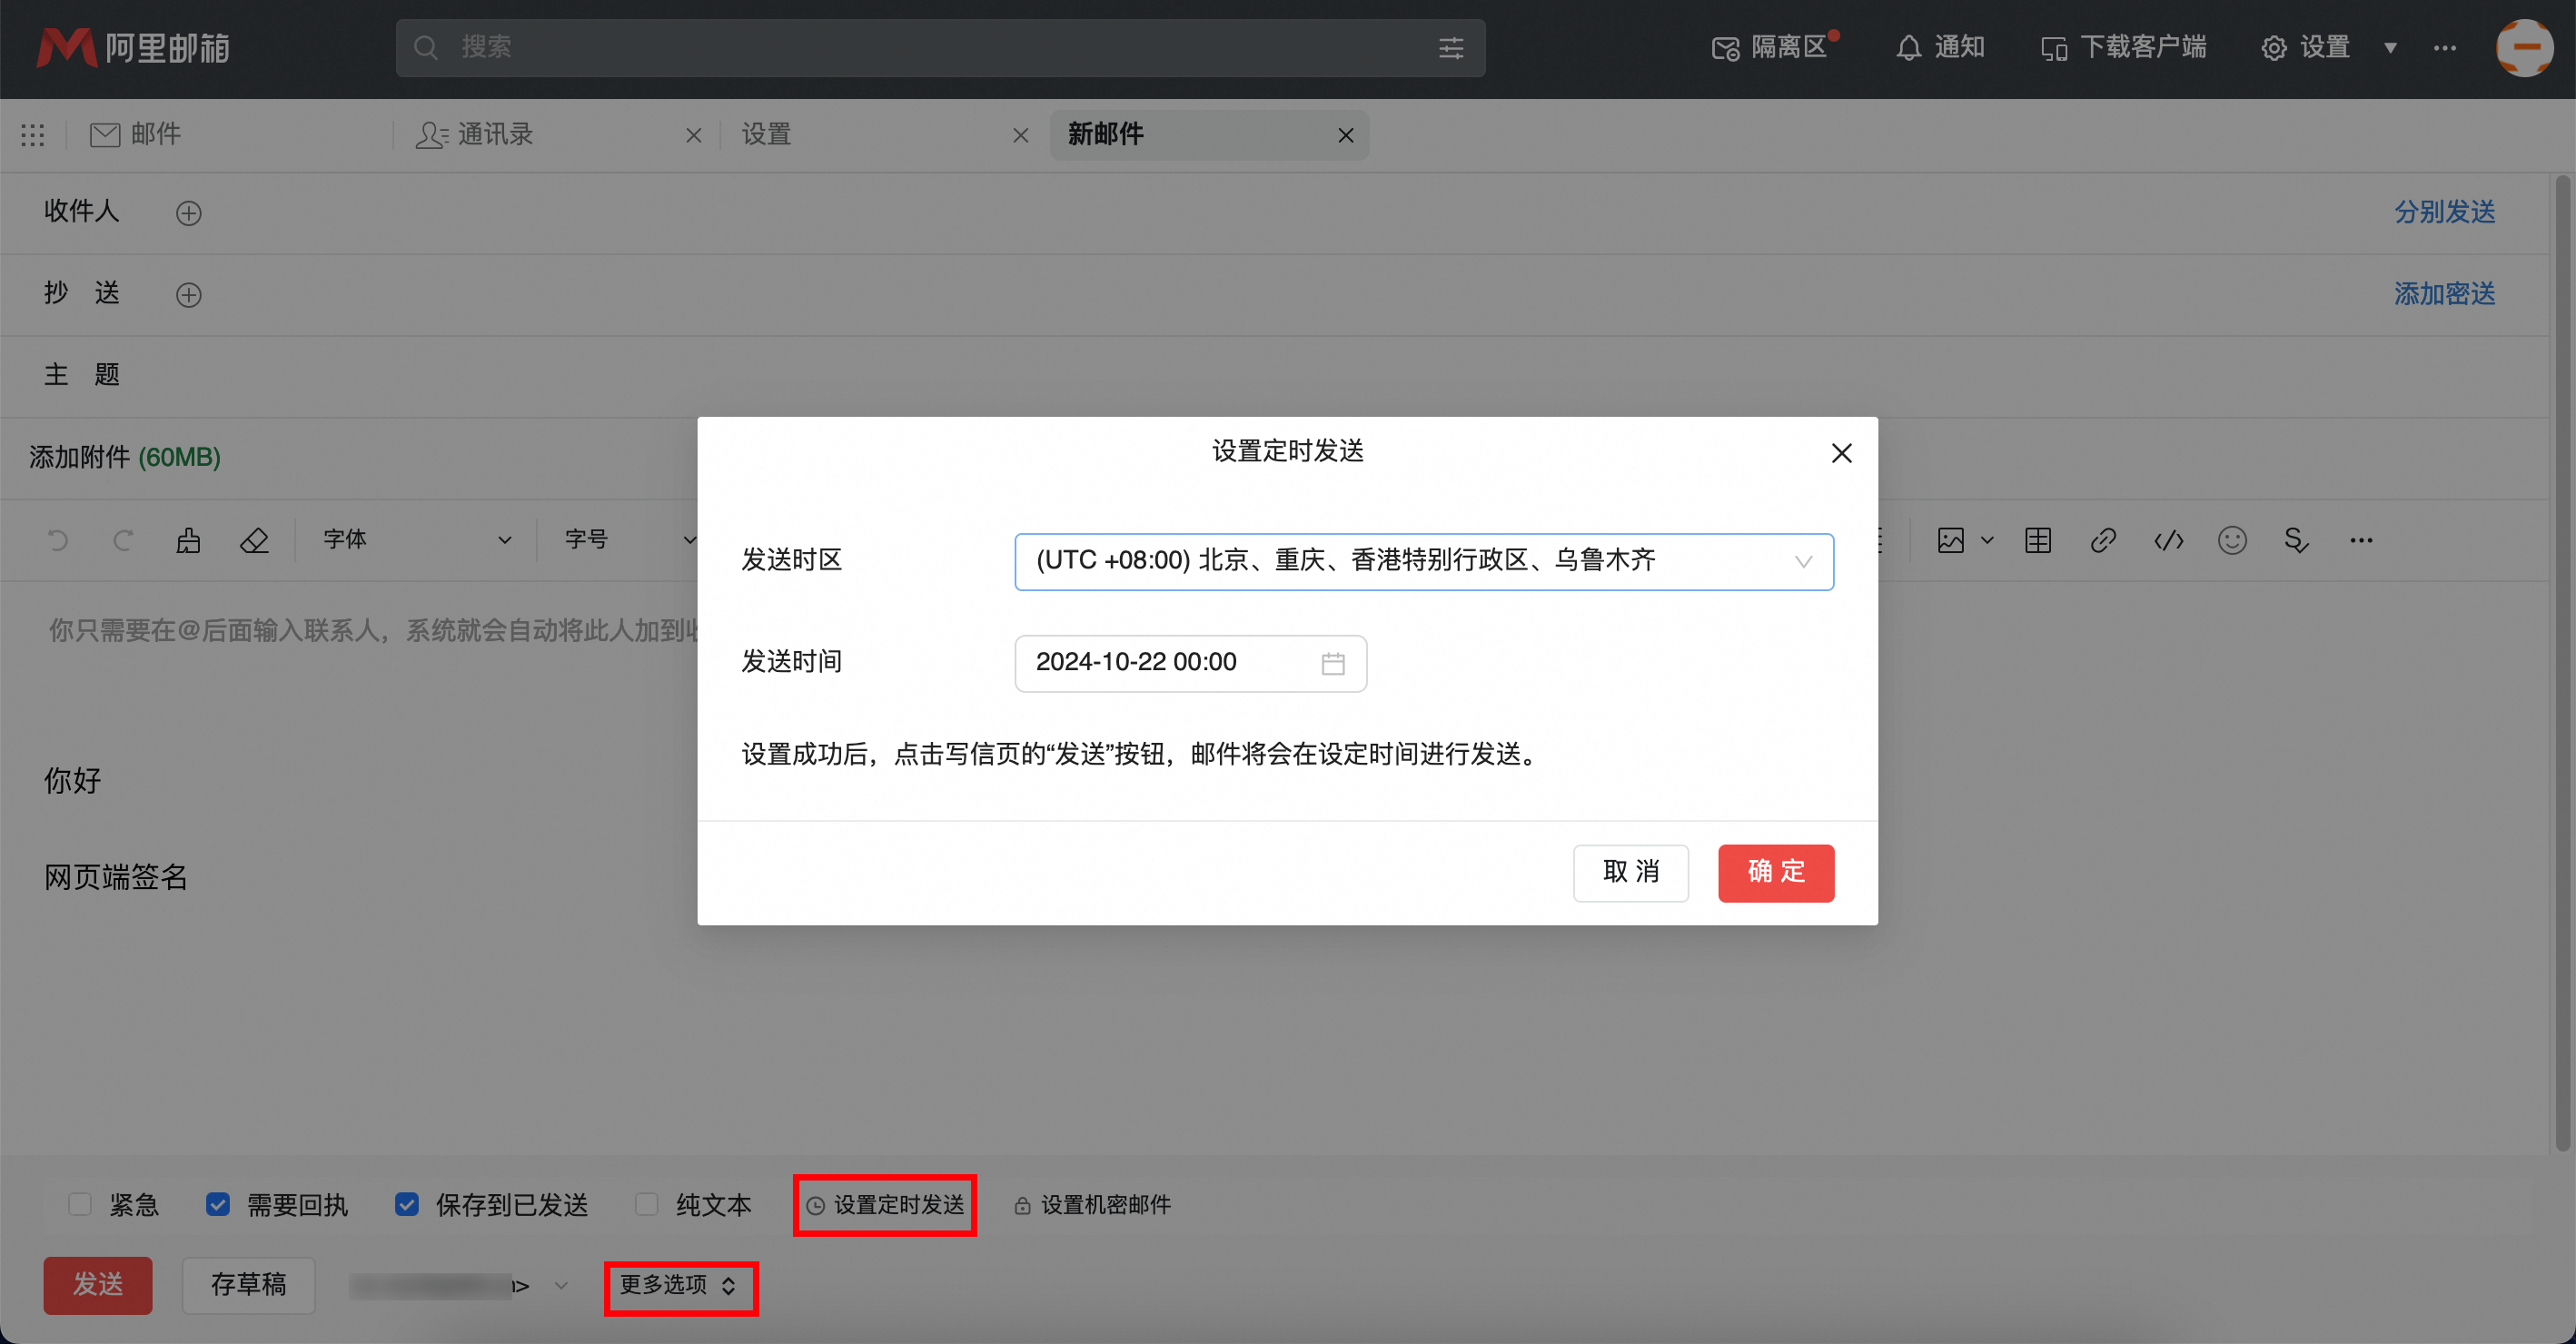
Task: Open the 发送时区 timezone dropdown
Action: pos(1424,561)
